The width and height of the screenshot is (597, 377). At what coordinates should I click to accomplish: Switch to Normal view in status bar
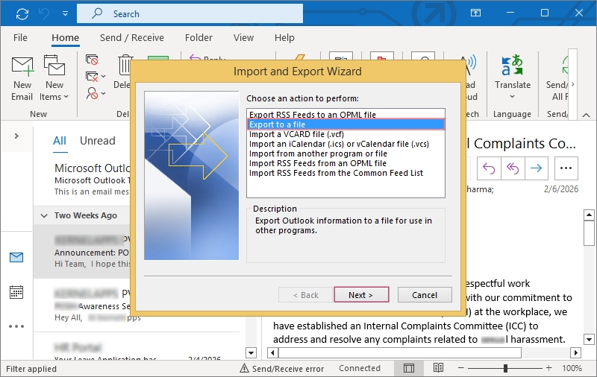coord(409,368)
